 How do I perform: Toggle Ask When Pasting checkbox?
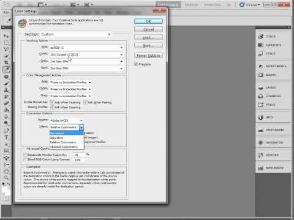(86, 102)
